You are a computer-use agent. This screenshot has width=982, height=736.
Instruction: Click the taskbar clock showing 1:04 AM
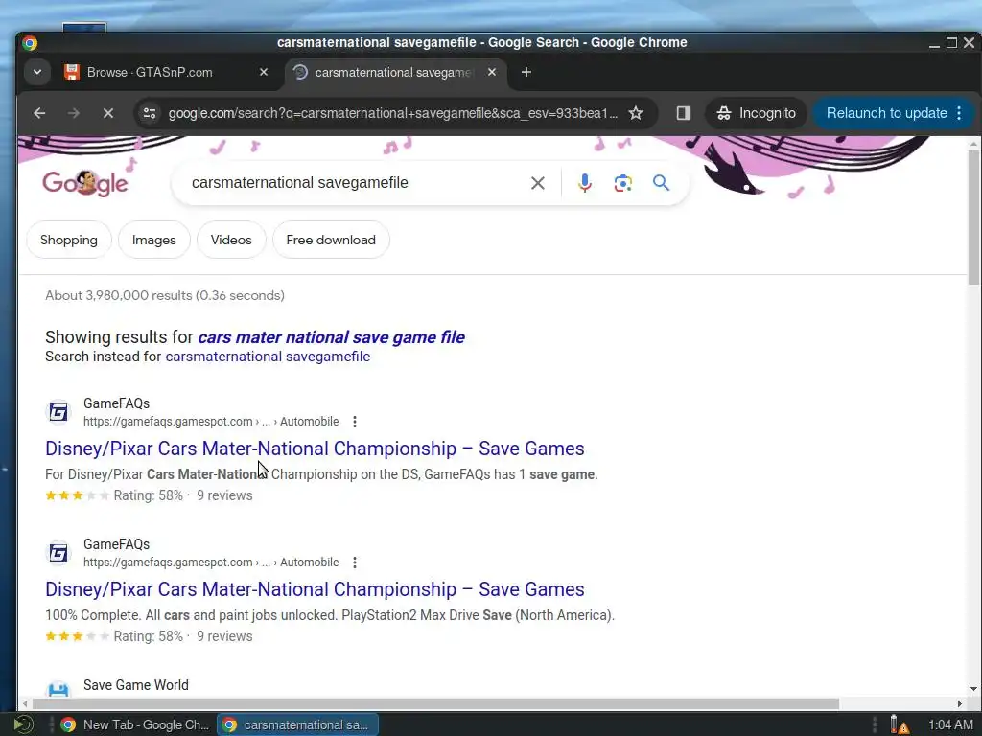950,724
